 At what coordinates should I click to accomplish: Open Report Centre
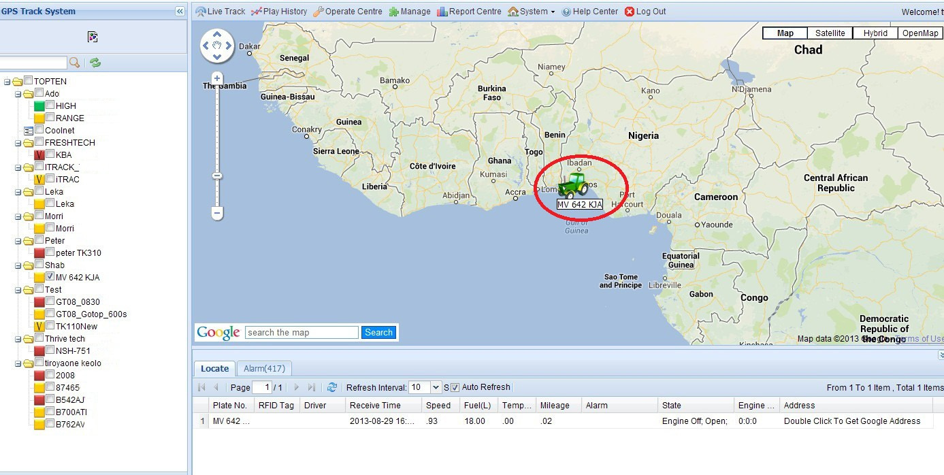tap(469, 12)
